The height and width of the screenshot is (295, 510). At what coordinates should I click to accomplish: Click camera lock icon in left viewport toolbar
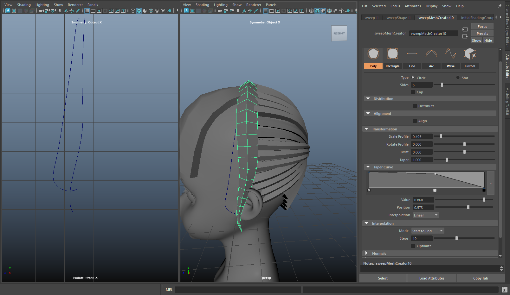click(x=47, y=11)
